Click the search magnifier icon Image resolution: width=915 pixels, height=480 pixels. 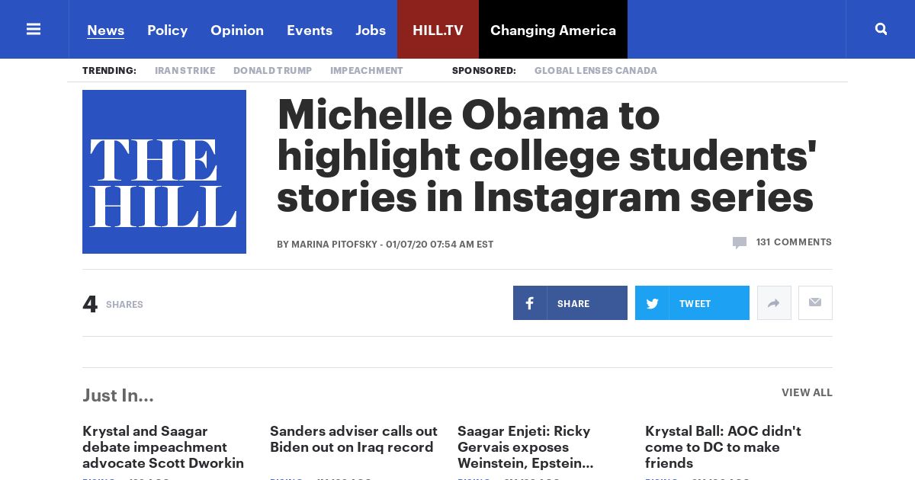pyautogui.click(x=881, y=29)
